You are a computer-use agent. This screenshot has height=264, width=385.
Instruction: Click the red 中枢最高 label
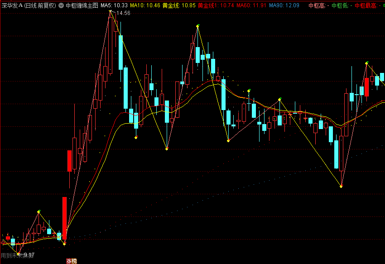[367, 5]
